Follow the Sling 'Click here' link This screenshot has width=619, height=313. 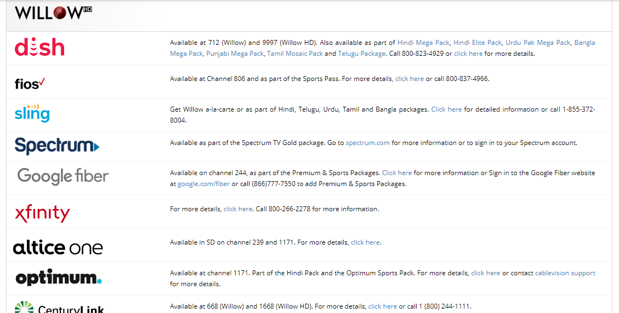446,109
